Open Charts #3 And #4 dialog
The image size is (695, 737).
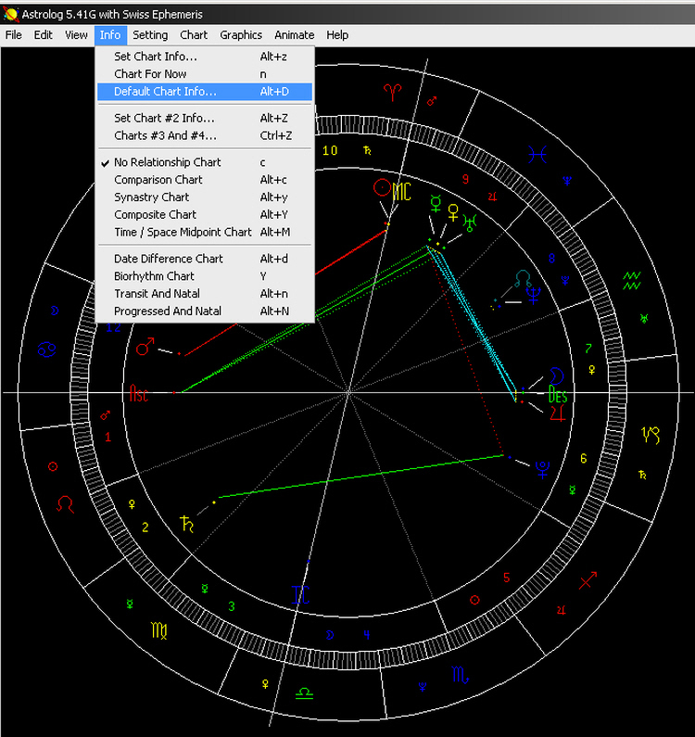click(x=205, y=136)
